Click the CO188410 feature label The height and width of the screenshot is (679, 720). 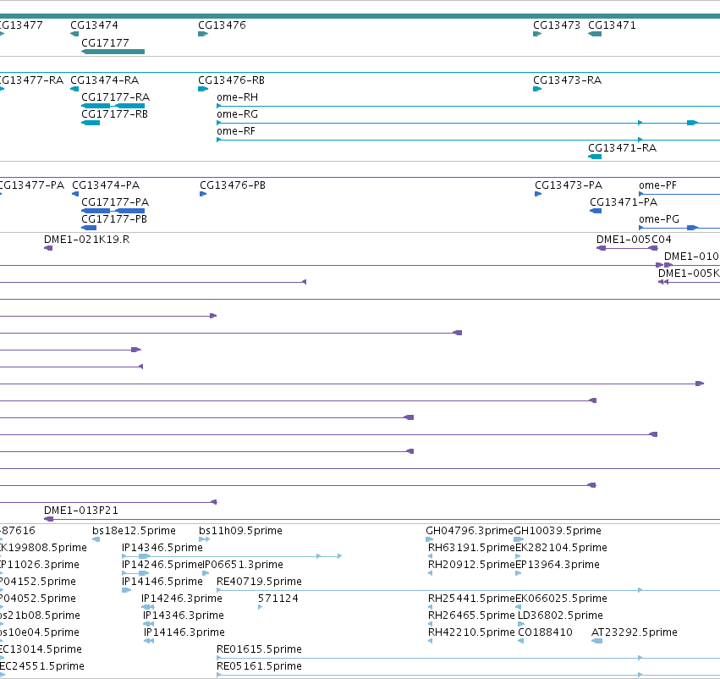coord(546,633)
